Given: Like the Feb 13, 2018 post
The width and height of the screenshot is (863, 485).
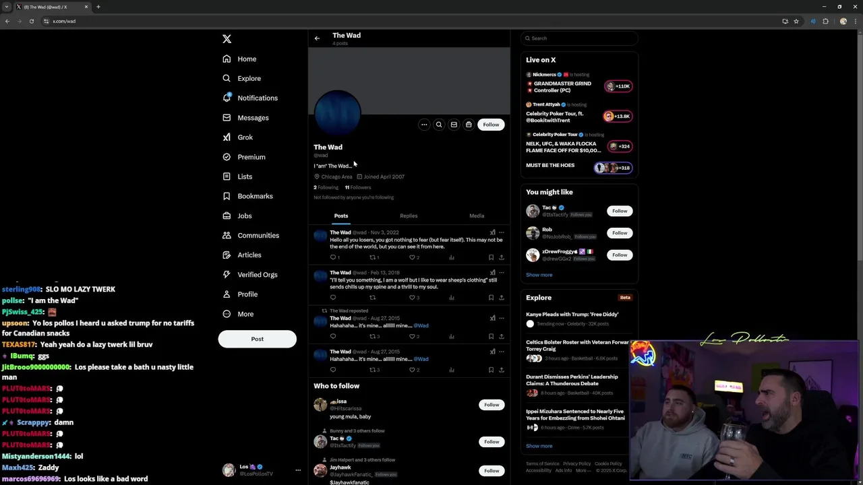Looking at the screenshot, I should 413,297.
